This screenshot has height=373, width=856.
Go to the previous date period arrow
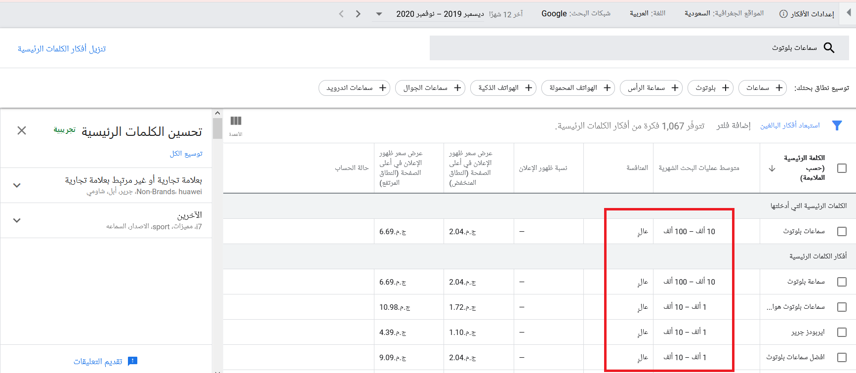(341, 14)
